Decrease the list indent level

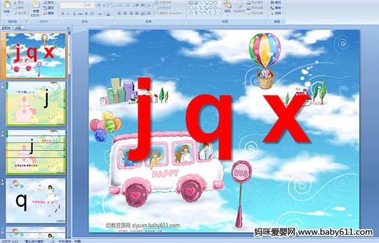[137, 5]
